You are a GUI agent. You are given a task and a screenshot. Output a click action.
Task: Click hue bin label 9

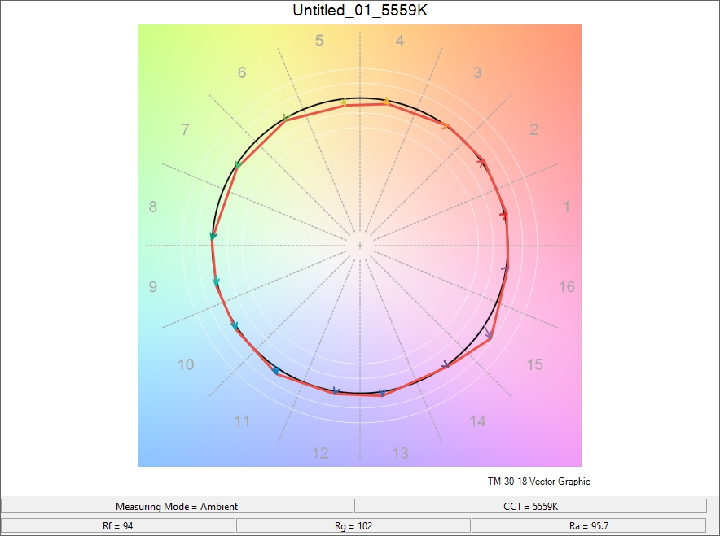click(x=153, y=287)
